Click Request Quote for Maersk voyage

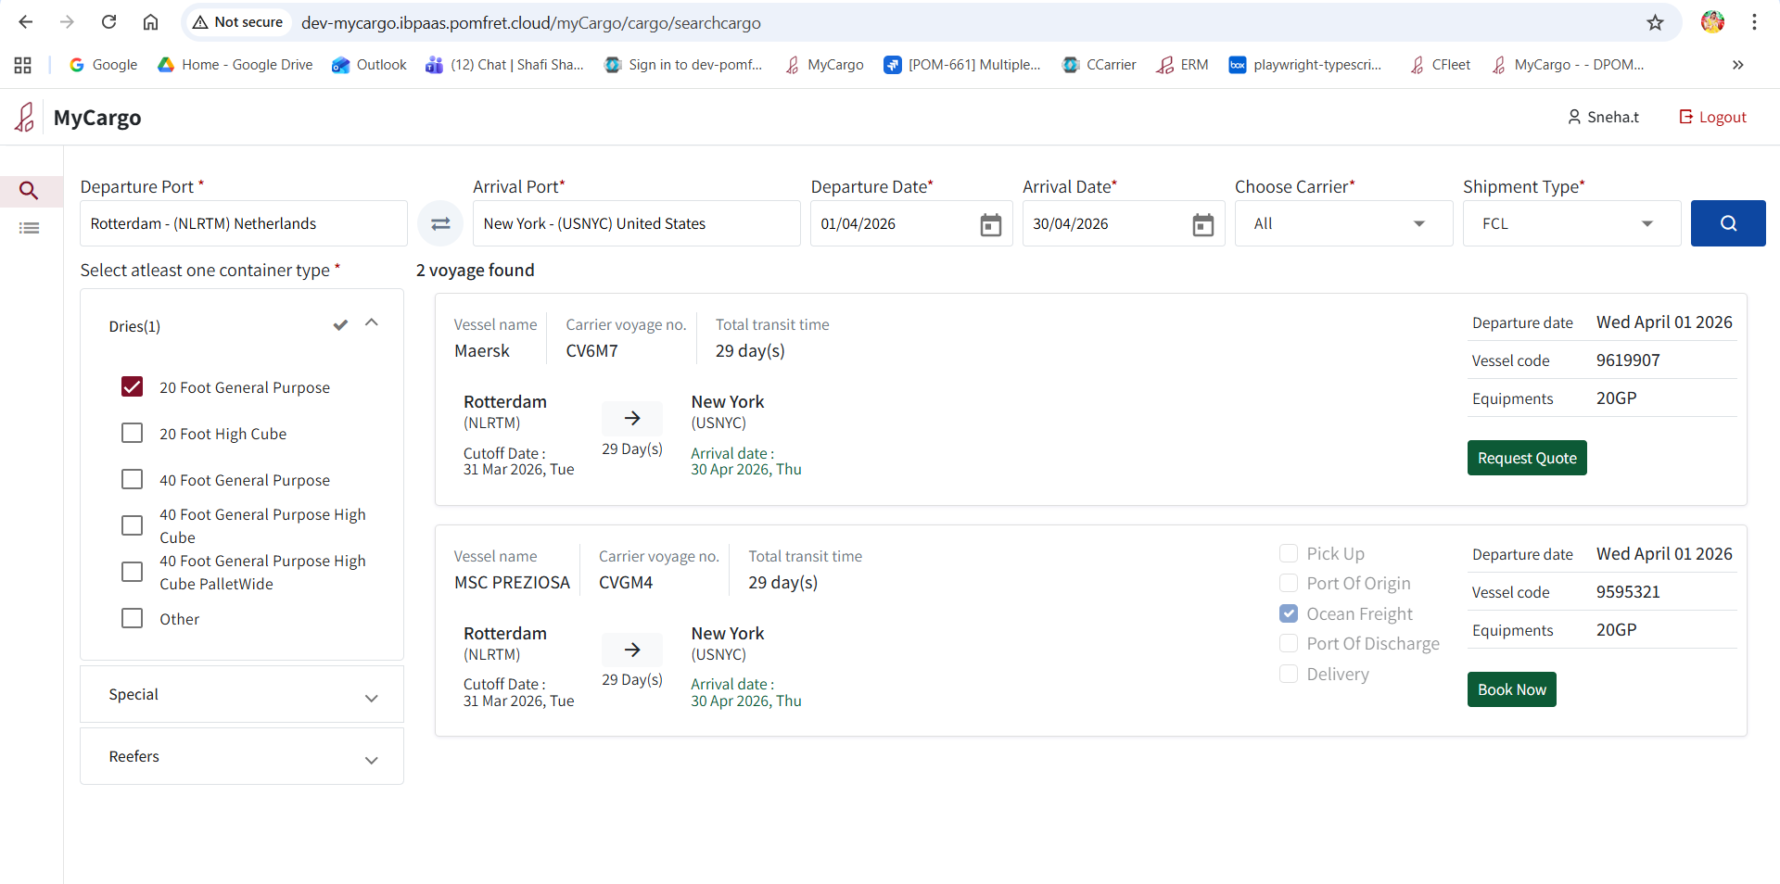(x=1526, y=458)
